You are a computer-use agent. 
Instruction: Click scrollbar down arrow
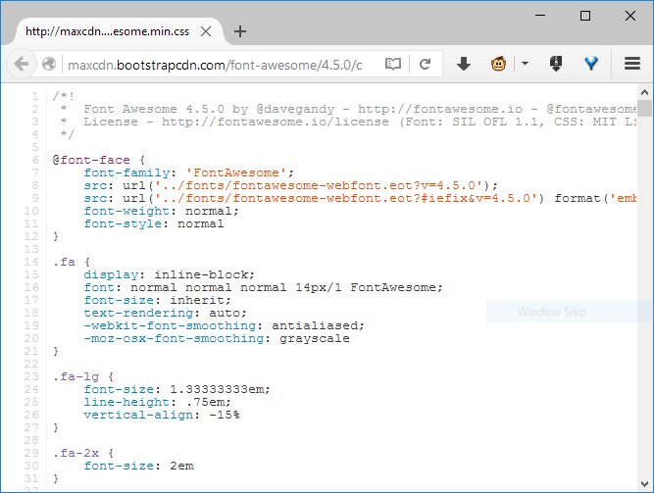(644, 484)
